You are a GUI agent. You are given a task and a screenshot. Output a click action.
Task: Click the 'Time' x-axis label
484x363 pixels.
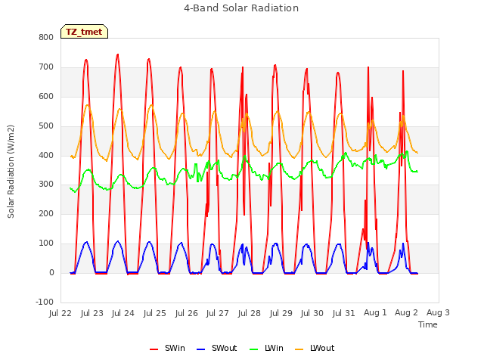[x=428, y=324]
